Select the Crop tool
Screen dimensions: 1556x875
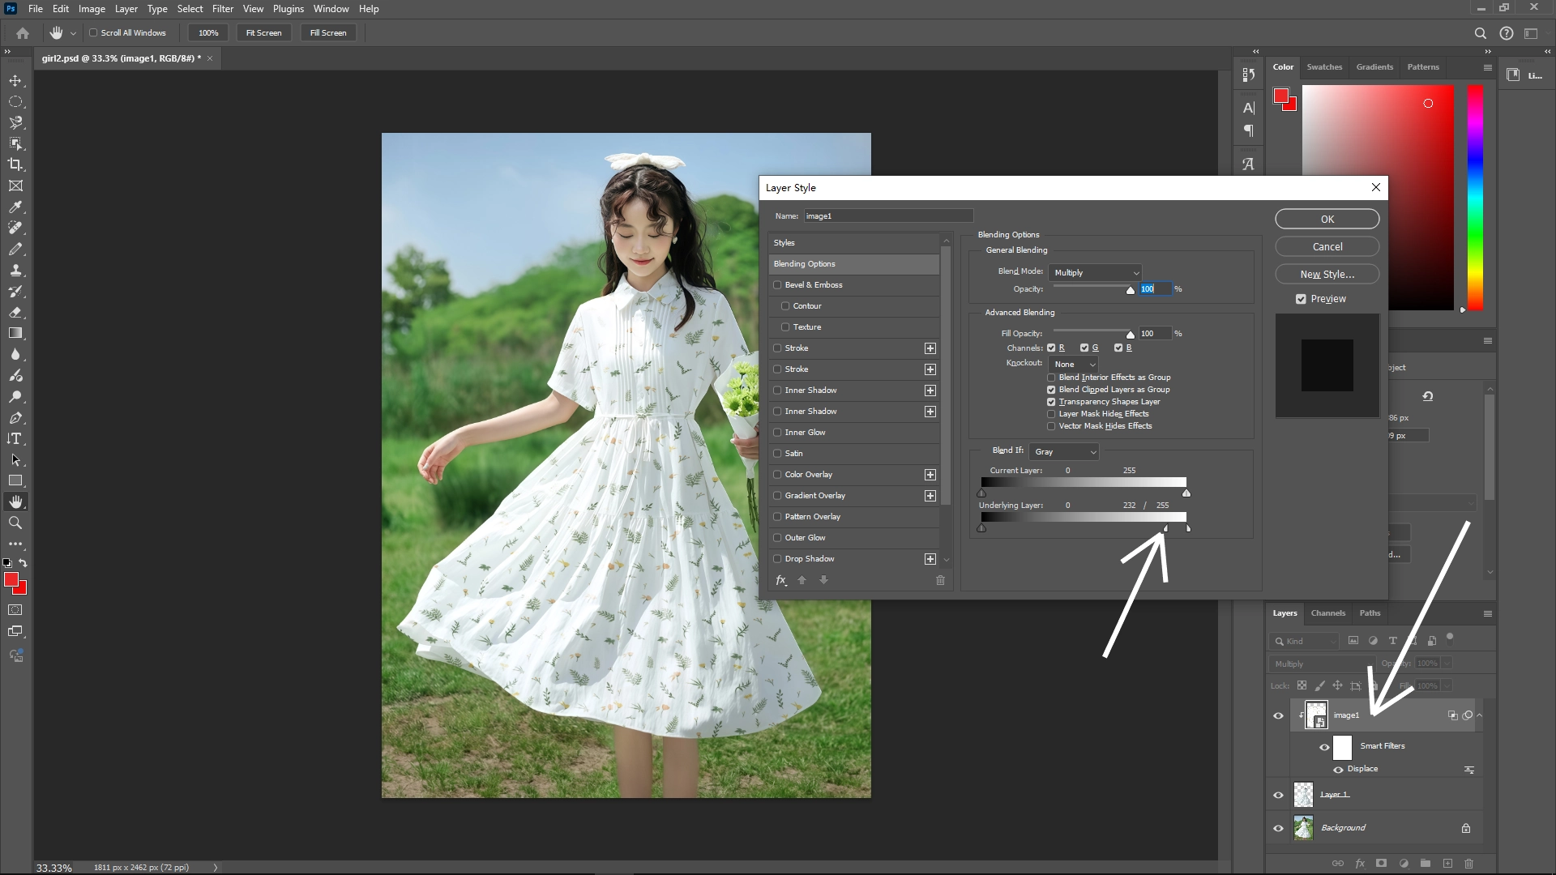click(x=15, y=164)
